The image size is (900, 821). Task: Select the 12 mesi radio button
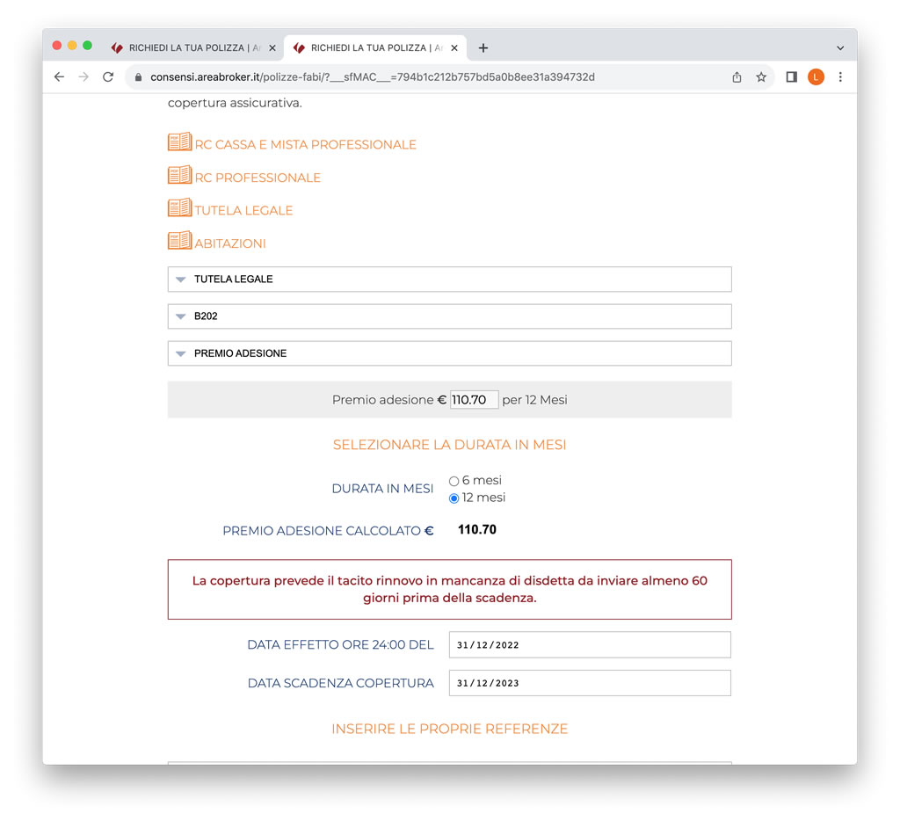[454, 498]
